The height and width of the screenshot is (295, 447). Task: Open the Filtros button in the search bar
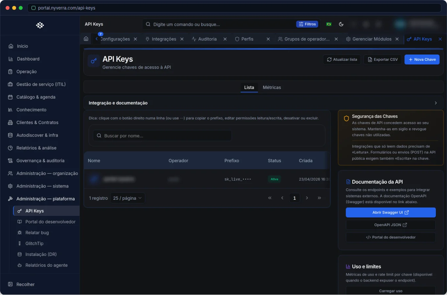308,24
